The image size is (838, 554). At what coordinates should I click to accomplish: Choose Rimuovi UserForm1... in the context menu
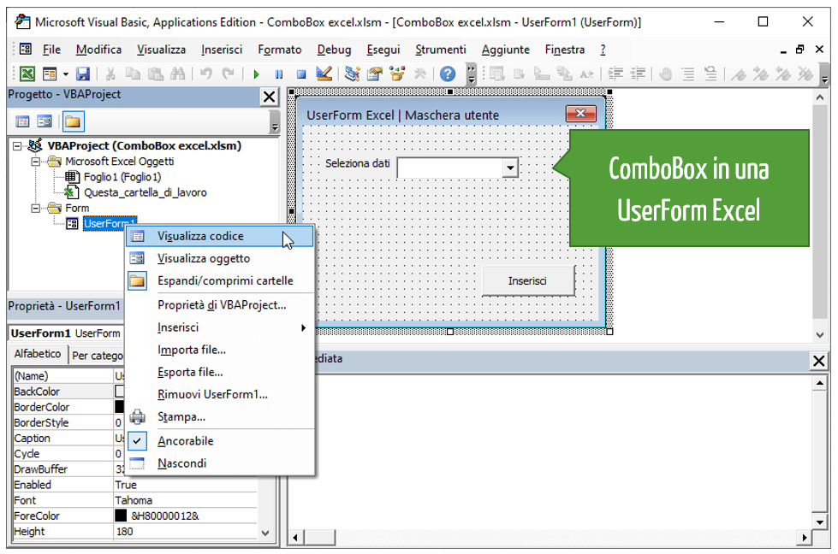(220, 394)
